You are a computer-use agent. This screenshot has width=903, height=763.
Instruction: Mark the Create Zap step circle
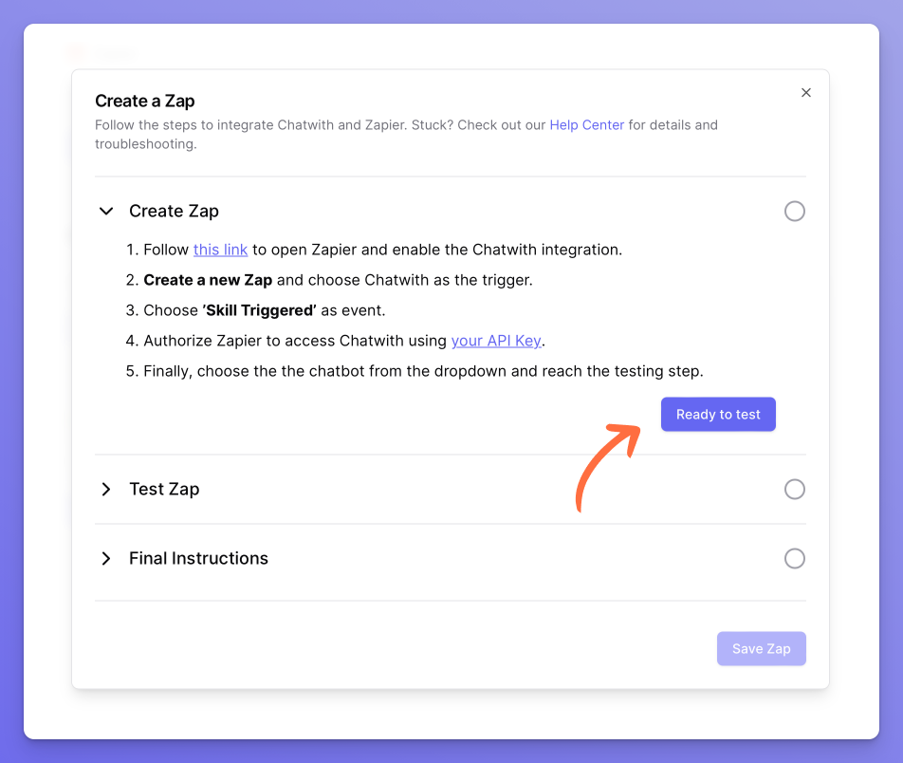(795, 212)
